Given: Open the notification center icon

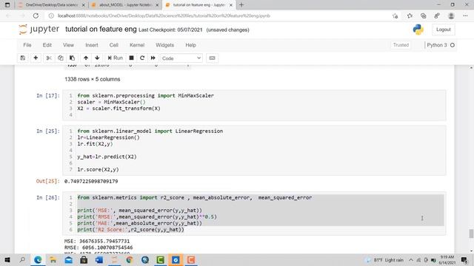Looking at the screenshot, I should 464,259.
